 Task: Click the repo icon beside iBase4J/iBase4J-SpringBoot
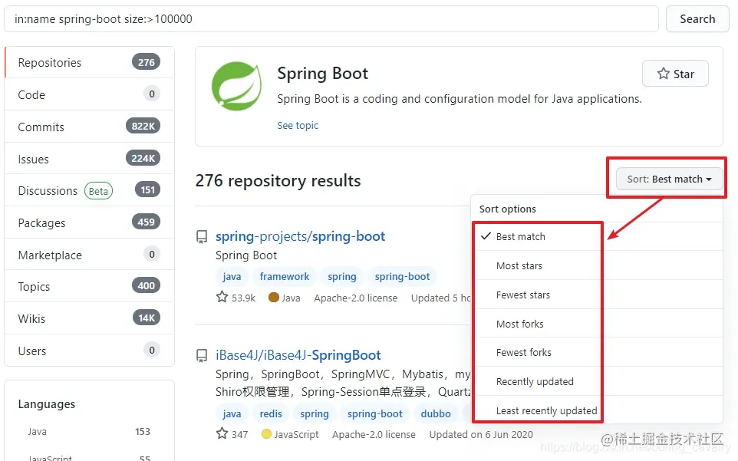pyautogui.click(x=202, y=356)
